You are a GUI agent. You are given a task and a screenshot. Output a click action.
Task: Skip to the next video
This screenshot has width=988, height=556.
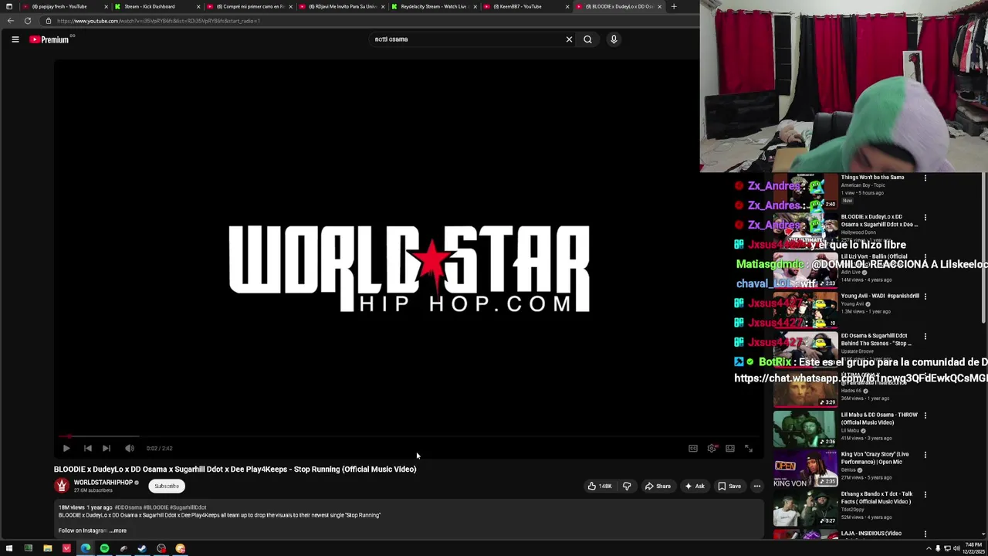pos(107,448)
